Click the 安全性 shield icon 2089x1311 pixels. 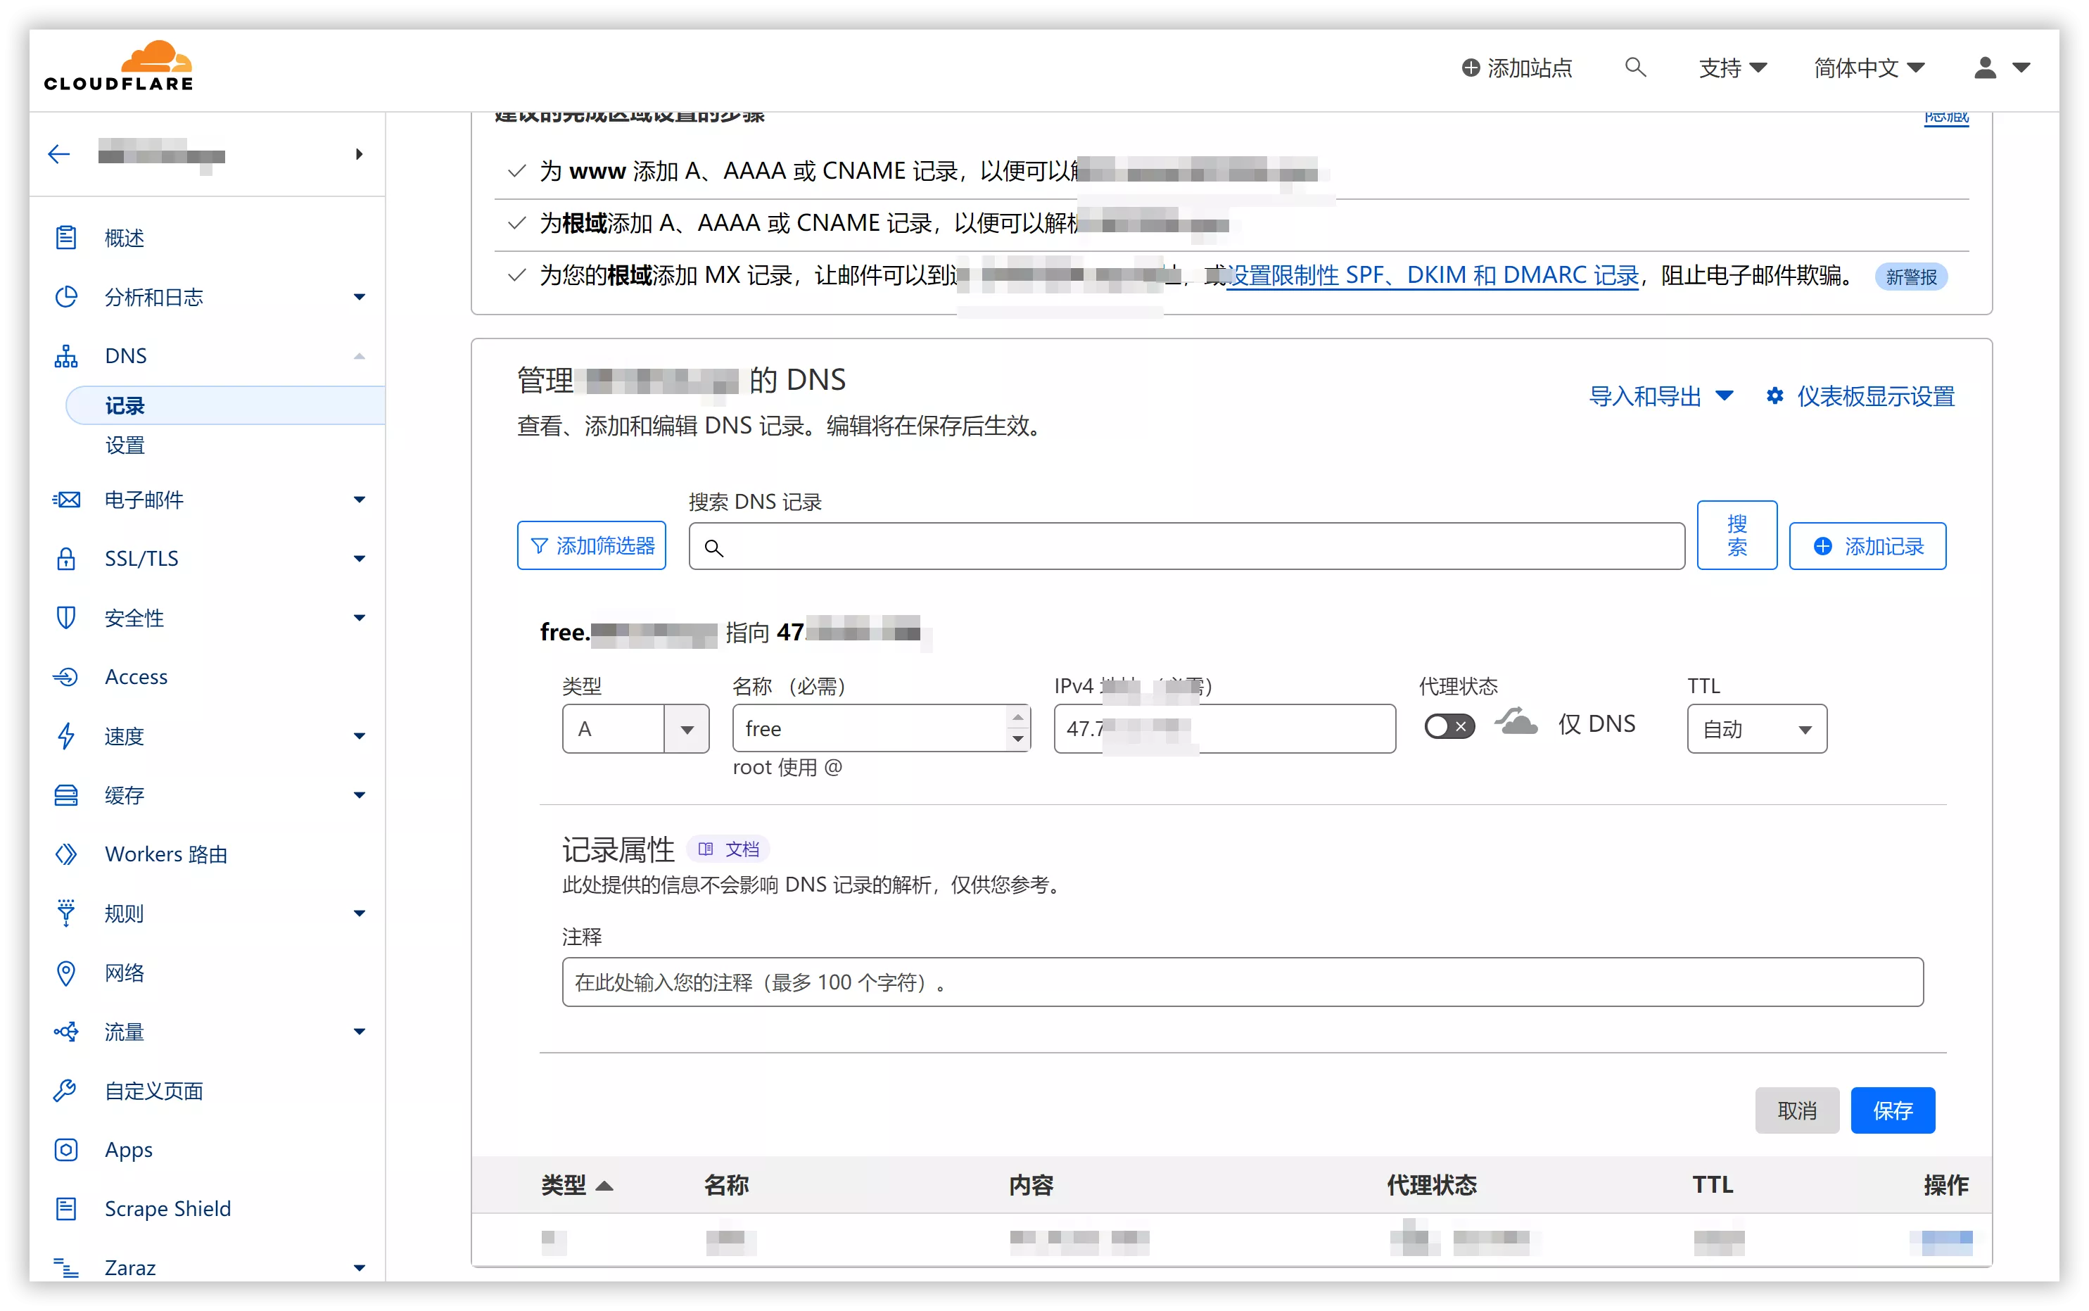pos(66,617)
